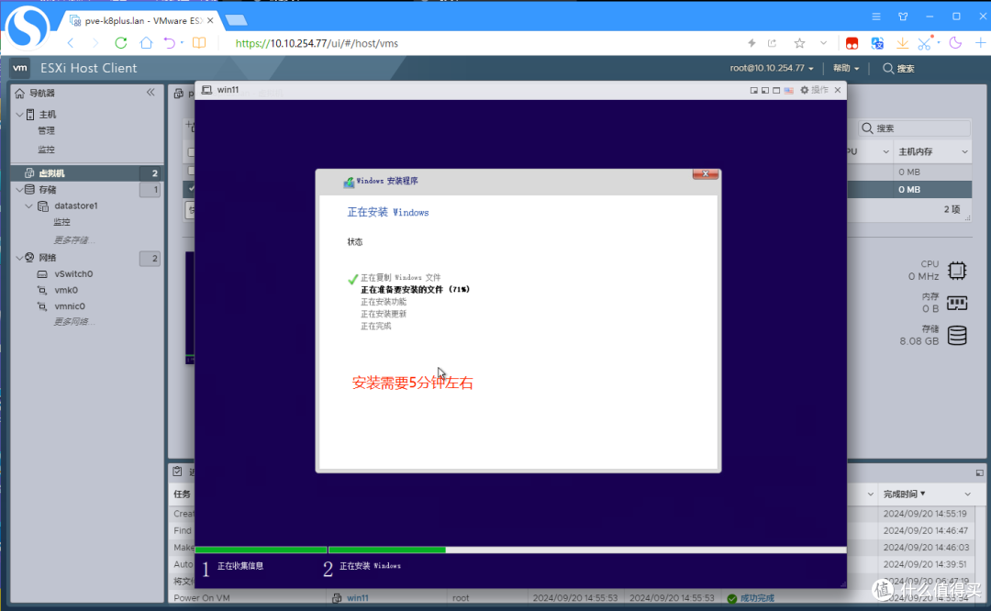The width and height of the screenshot is (991, 611).
Task: Collapse the 存储 tree node
Action: (19, 189)
